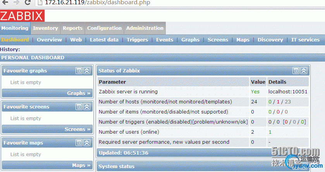Select the Events submenu item

(165, 40)
